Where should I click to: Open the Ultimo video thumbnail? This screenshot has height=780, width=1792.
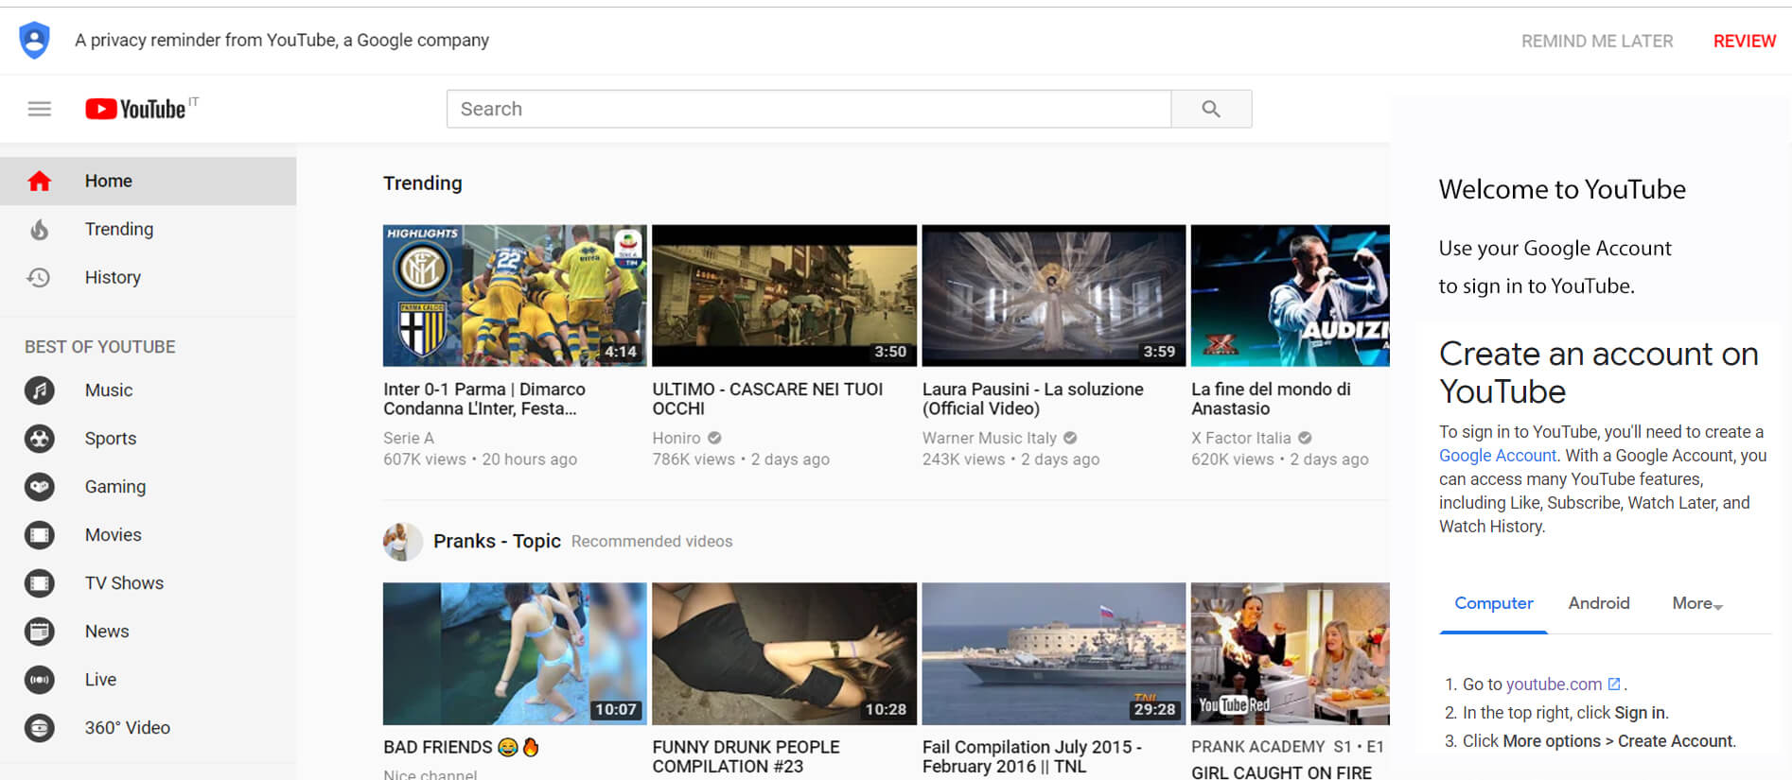784,295
